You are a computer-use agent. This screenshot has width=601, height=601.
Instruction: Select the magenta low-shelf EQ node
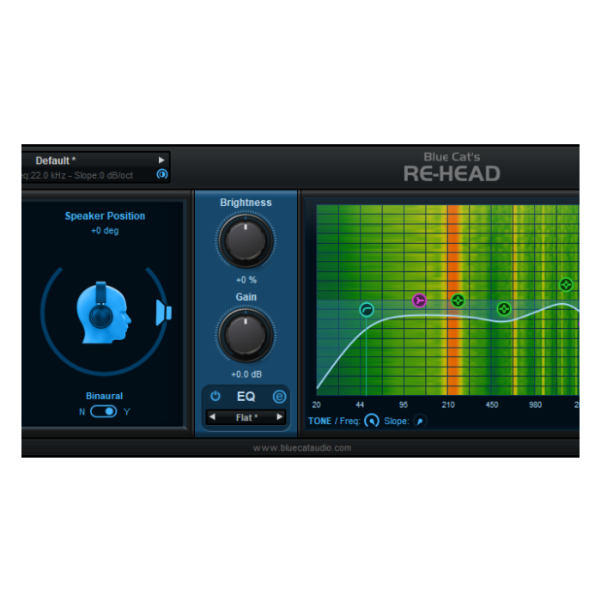419,300
